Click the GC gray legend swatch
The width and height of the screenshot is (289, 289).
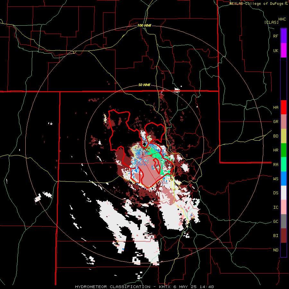[x=284, y=221]
